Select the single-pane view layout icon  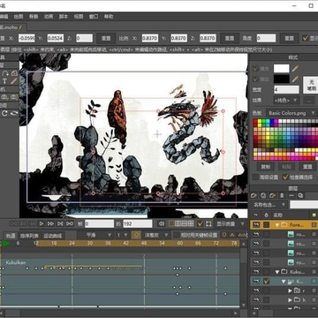(x=171, y=223)
